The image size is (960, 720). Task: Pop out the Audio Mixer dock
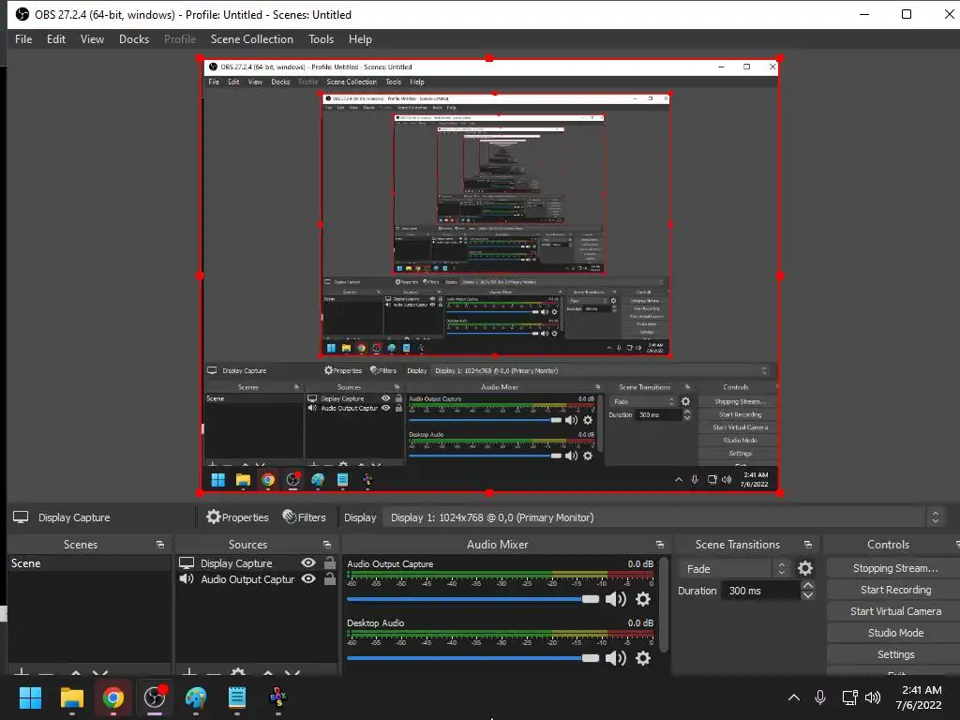659,545
